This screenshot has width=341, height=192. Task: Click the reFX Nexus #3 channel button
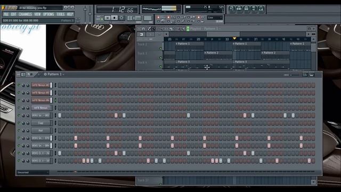pos(41,93)
